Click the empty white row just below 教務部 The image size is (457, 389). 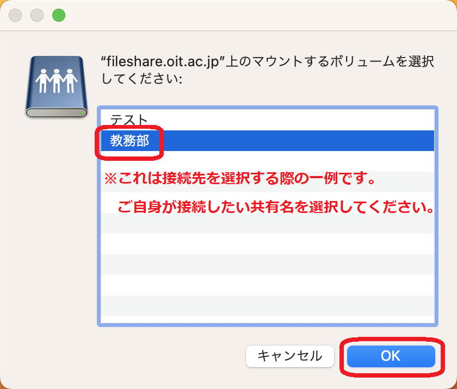click(267, 161)
